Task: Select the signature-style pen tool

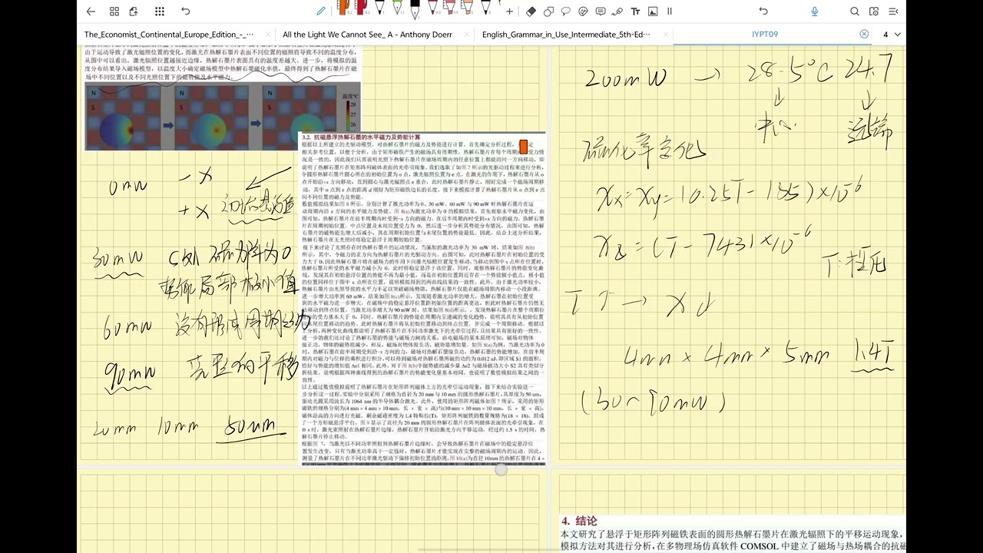Action: (x=617, y=12)
